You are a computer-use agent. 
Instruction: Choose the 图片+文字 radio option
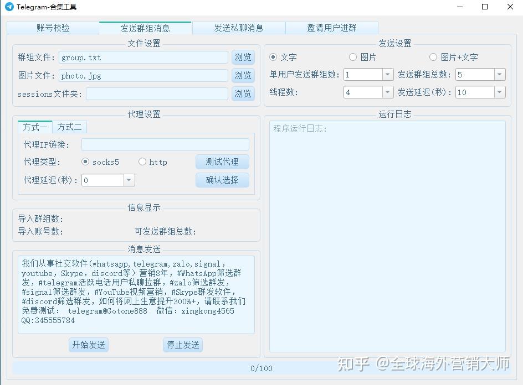[433, 58]
